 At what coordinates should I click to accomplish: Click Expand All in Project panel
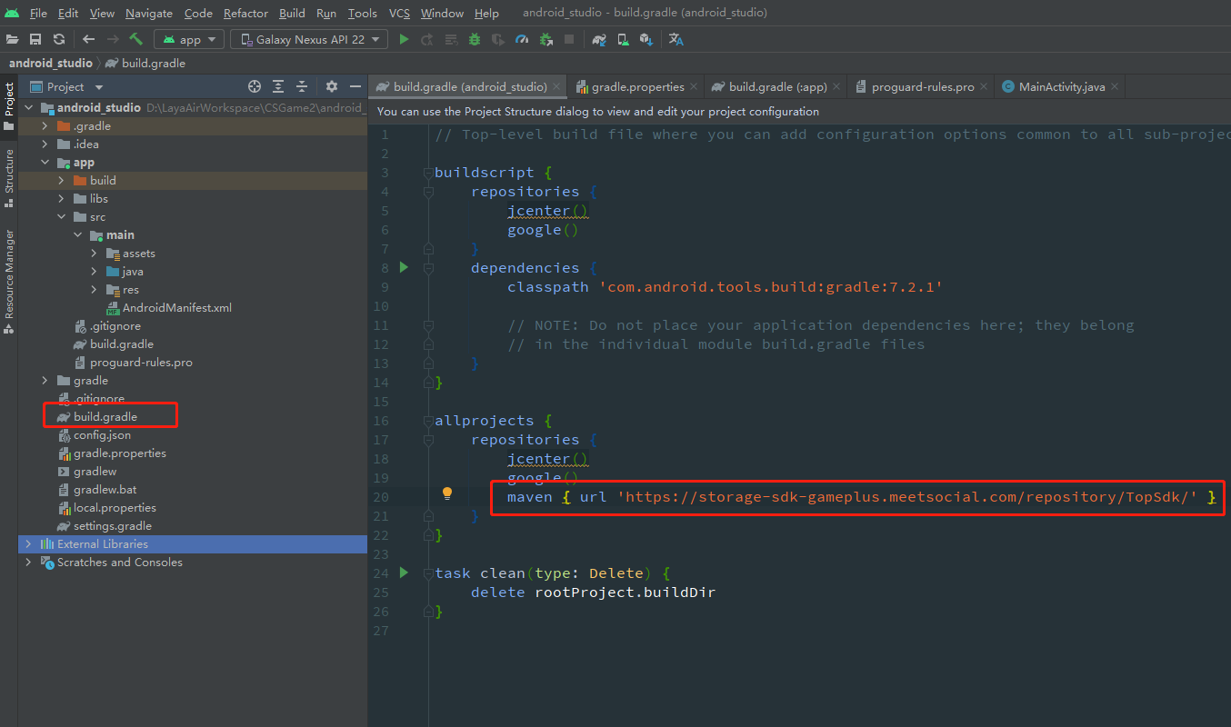tap(278, 86)
